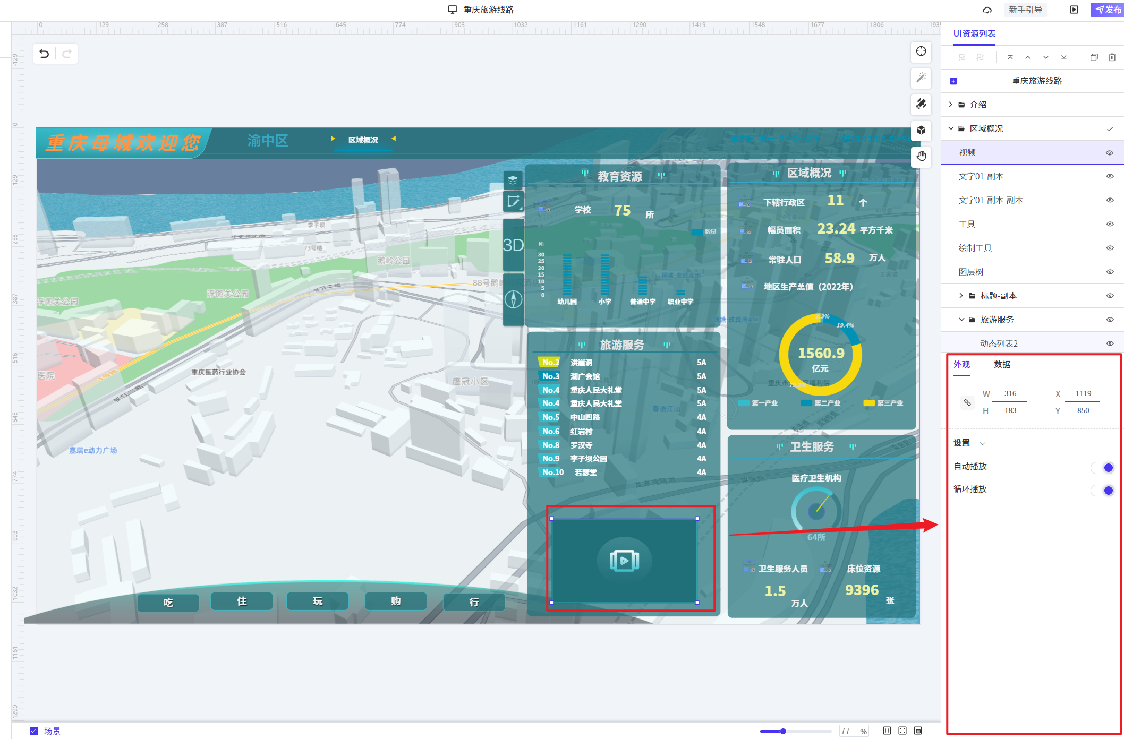The height and width of the screenshot is (739, 1124).
Task: Toggle the 循环播放 switch
Action: (x=1103, y=490)
